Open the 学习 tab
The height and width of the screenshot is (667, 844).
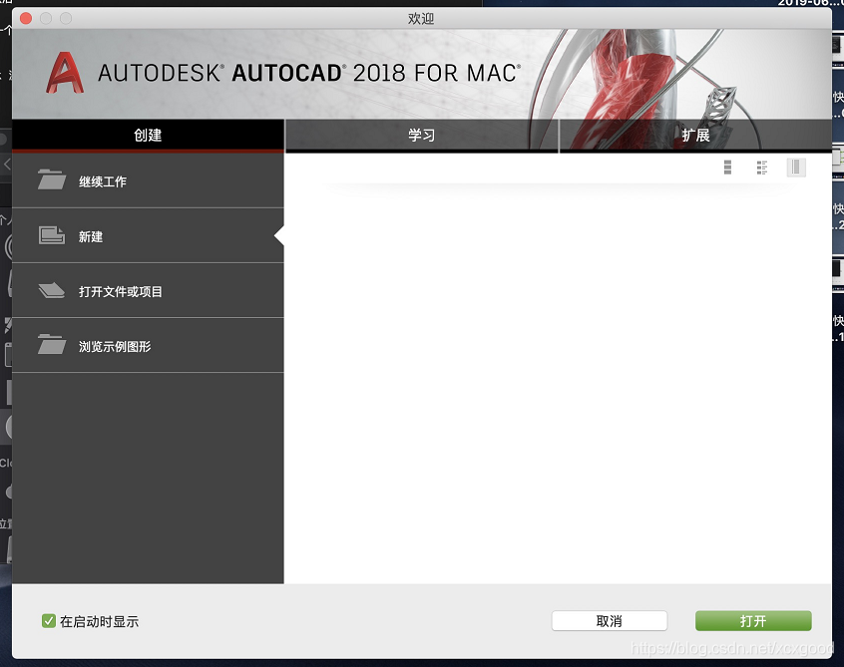(421, 135)
